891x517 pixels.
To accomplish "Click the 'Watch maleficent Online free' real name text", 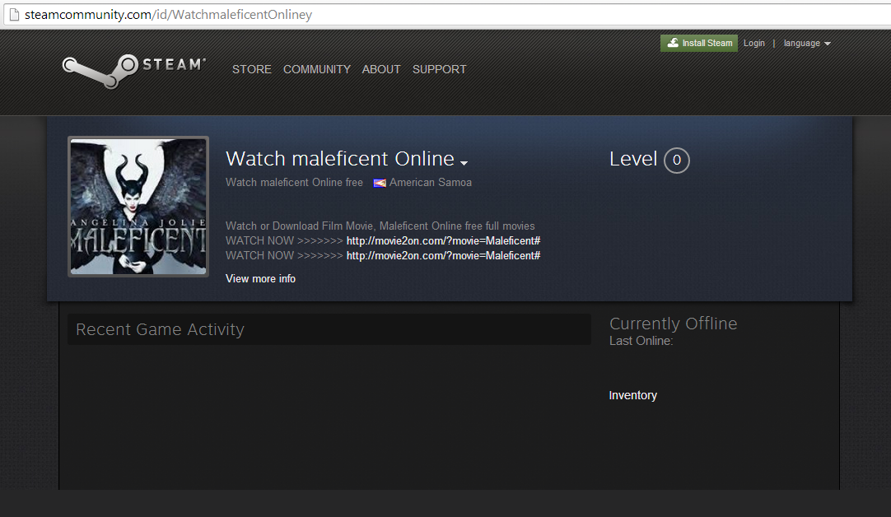I will pyautogui.click(x=294, y=183).
